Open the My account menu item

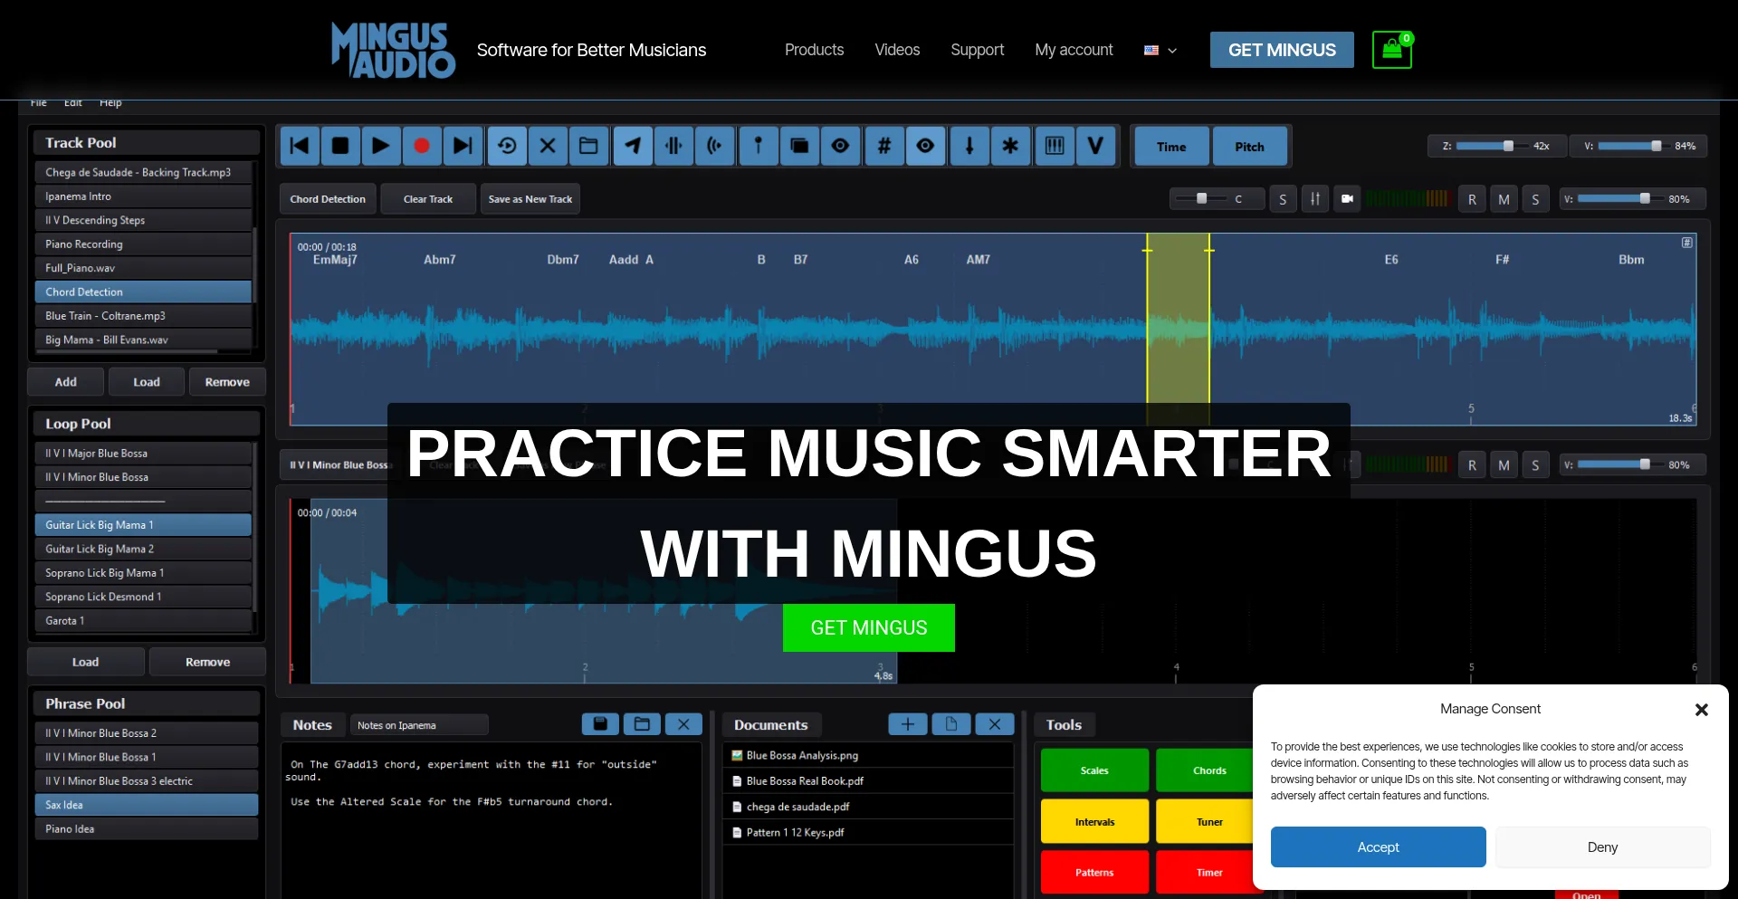tap(1074, 50)
